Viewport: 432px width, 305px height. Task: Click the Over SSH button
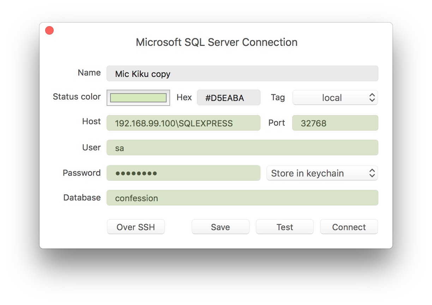tap(136, 227)
